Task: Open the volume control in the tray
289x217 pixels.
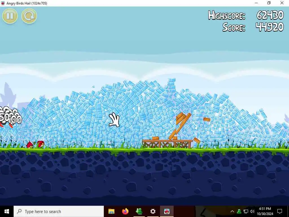Action: pyautogui.click(x=252, y=211)
